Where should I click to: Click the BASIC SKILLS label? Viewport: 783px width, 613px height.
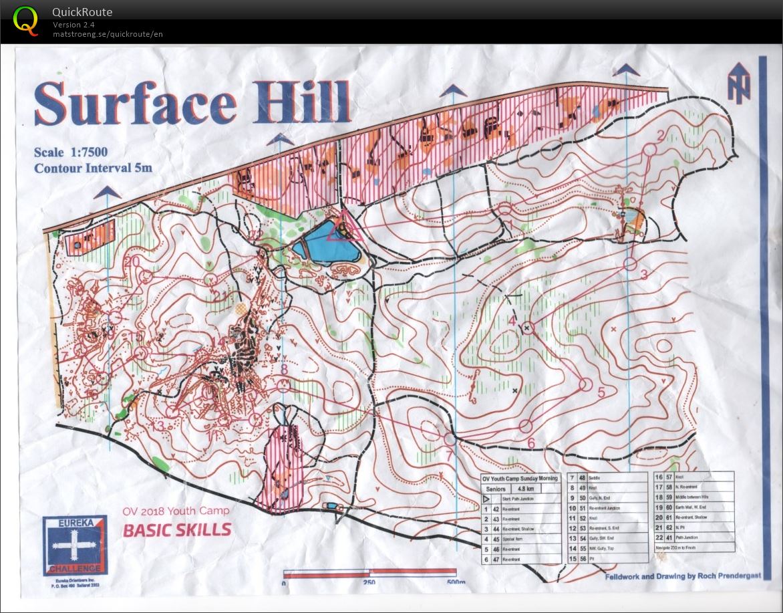point(178,531)
